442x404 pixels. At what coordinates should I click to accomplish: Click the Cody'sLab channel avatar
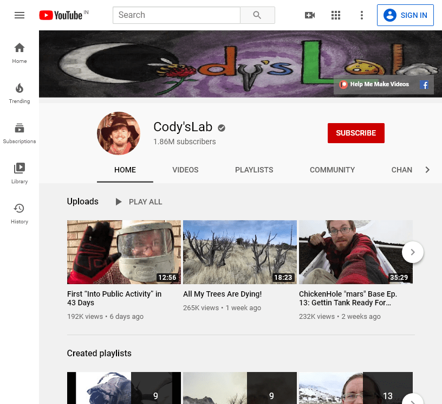[119, 133]
